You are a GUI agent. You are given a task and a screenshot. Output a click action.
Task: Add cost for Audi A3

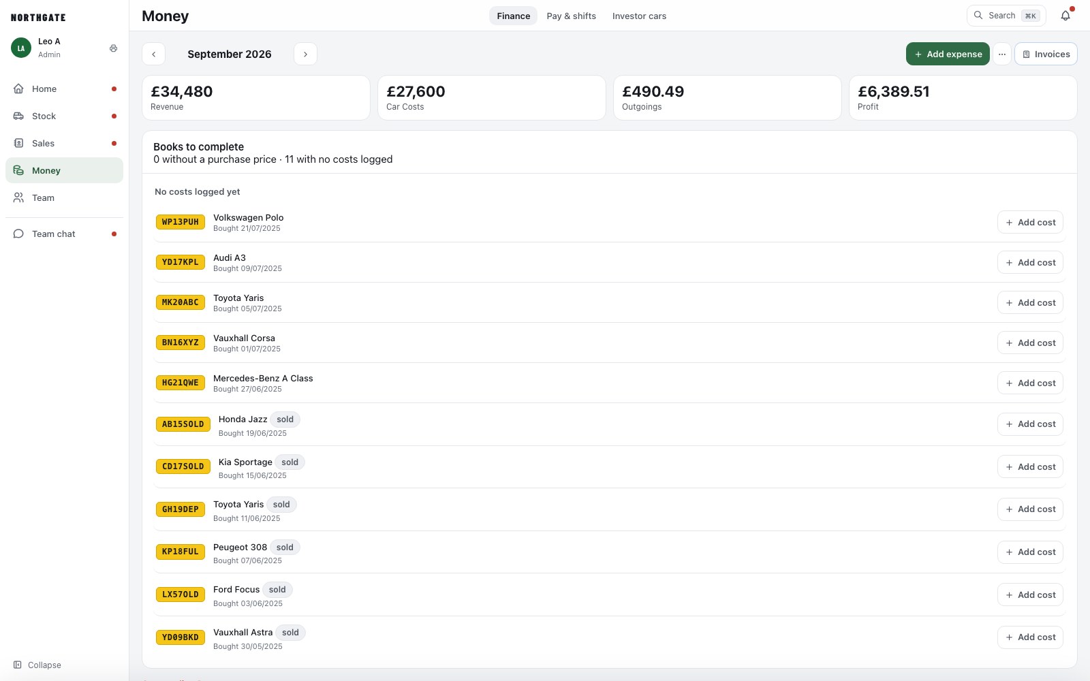coord(1030,262)
